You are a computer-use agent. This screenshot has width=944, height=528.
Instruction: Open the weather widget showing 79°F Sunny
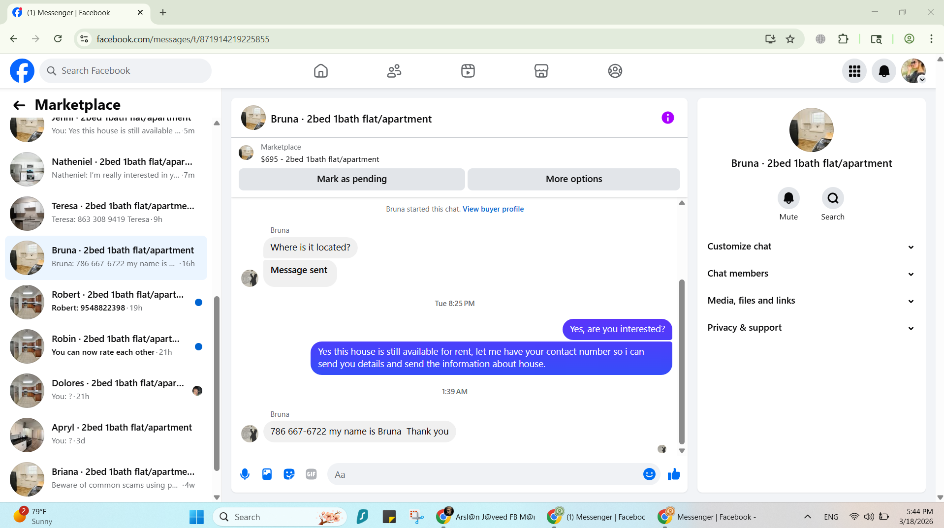tap(32, 516)
